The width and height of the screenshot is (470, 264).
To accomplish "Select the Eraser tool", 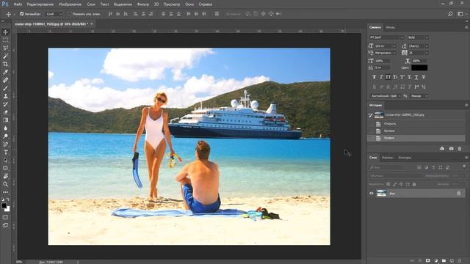I will pos(5,112).
